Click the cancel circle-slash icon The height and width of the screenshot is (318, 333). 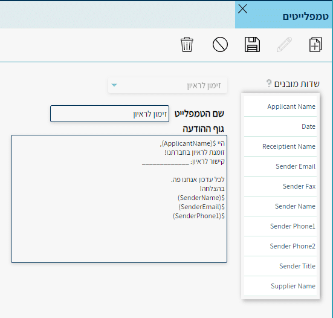pos(220,45)
